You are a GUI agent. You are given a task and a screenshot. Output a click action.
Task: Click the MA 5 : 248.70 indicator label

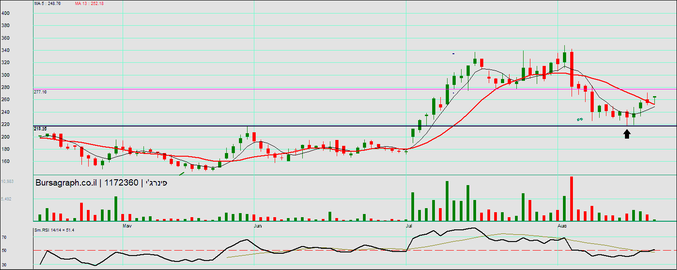(48, 3)
